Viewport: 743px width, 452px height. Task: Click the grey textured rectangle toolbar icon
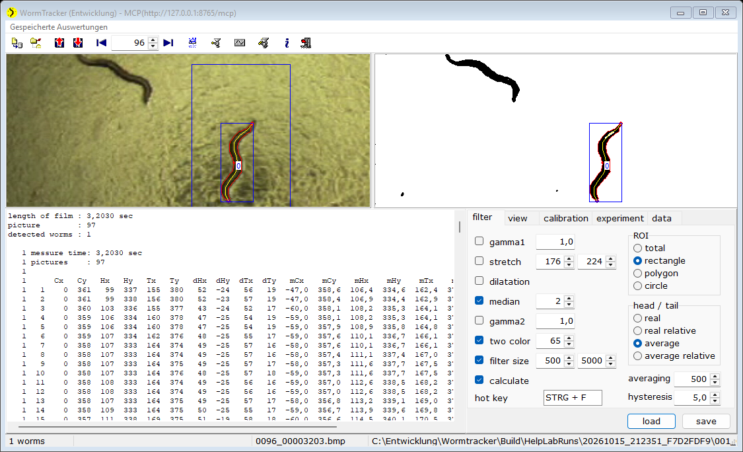coord(240,43)
